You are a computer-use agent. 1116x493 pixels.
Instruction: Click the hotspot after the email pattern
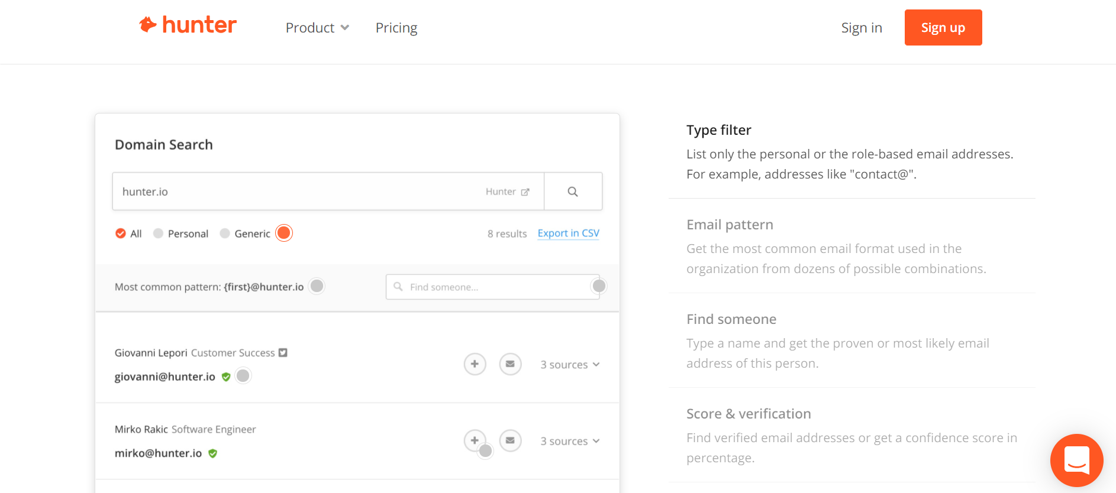pyautogui.click(x=317, y=286)
